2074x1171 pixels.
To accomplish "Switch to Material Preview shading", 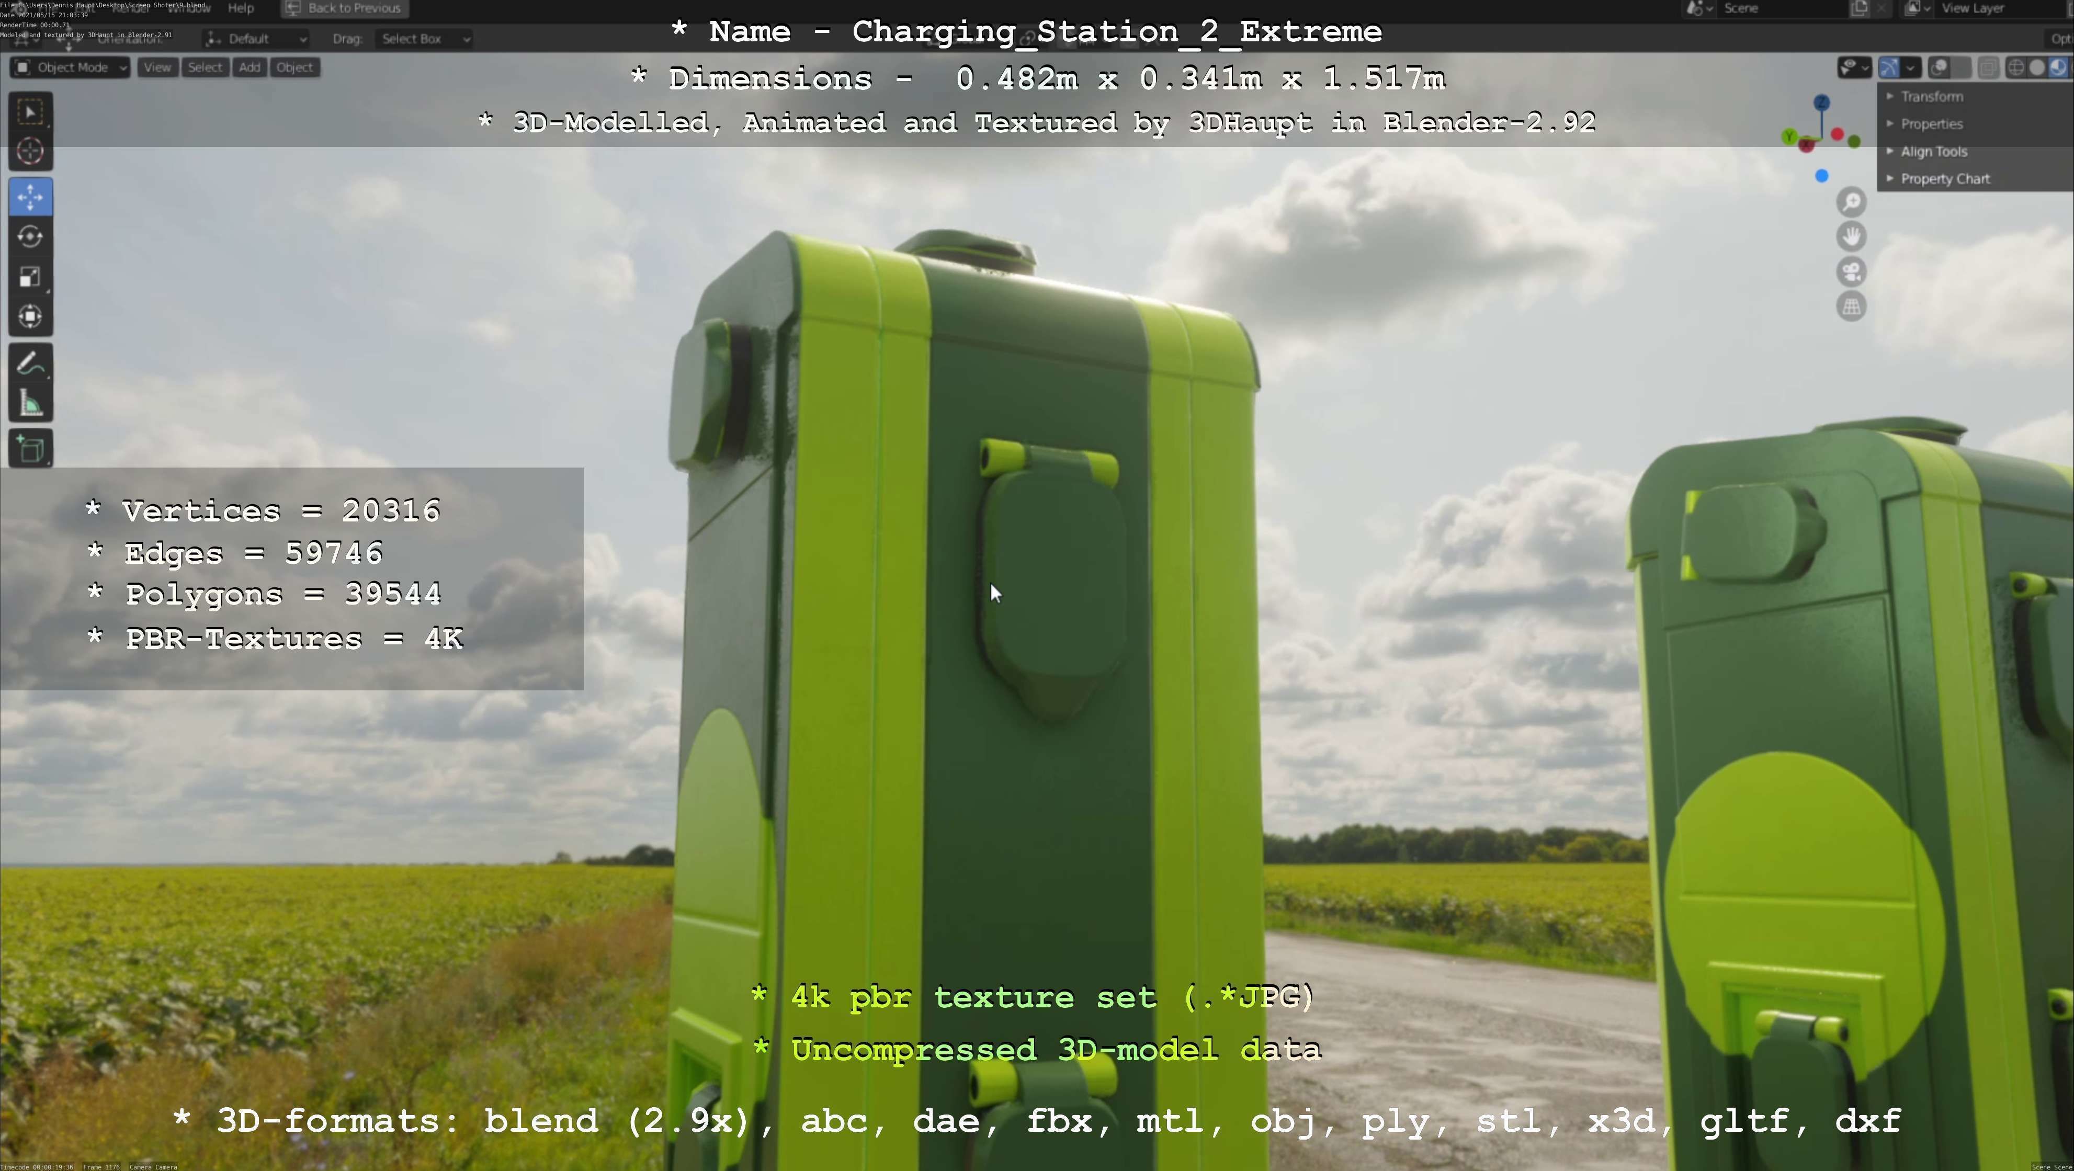I will pos(2058,67).
